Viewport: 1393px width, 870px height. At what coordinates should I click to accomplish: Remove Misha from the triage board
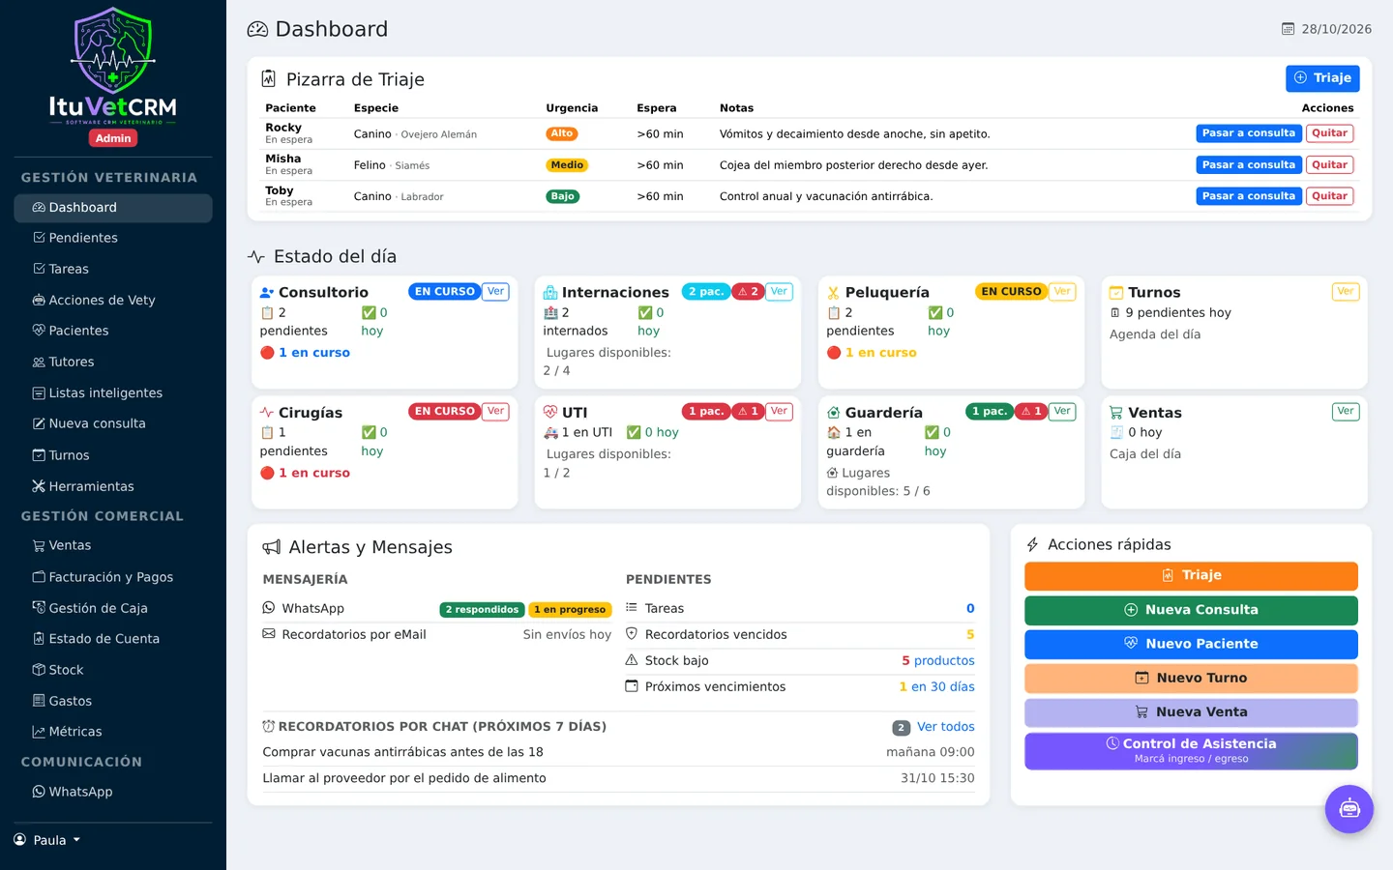pyautogui.click(x=1329, y=165)
